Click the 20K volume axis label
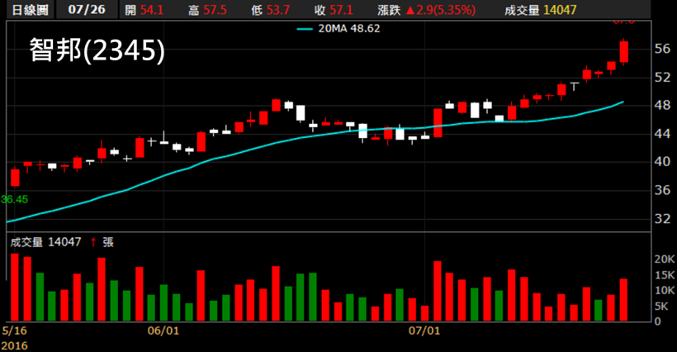This screenshot has width=677, height=352. pos(665,259)
